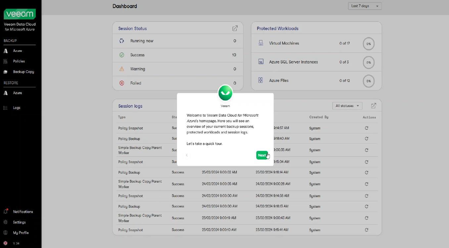This screenshot has height=248, width=449.
Task: Open Session logs in full view via pop-out icon
Action: [374, 106]
